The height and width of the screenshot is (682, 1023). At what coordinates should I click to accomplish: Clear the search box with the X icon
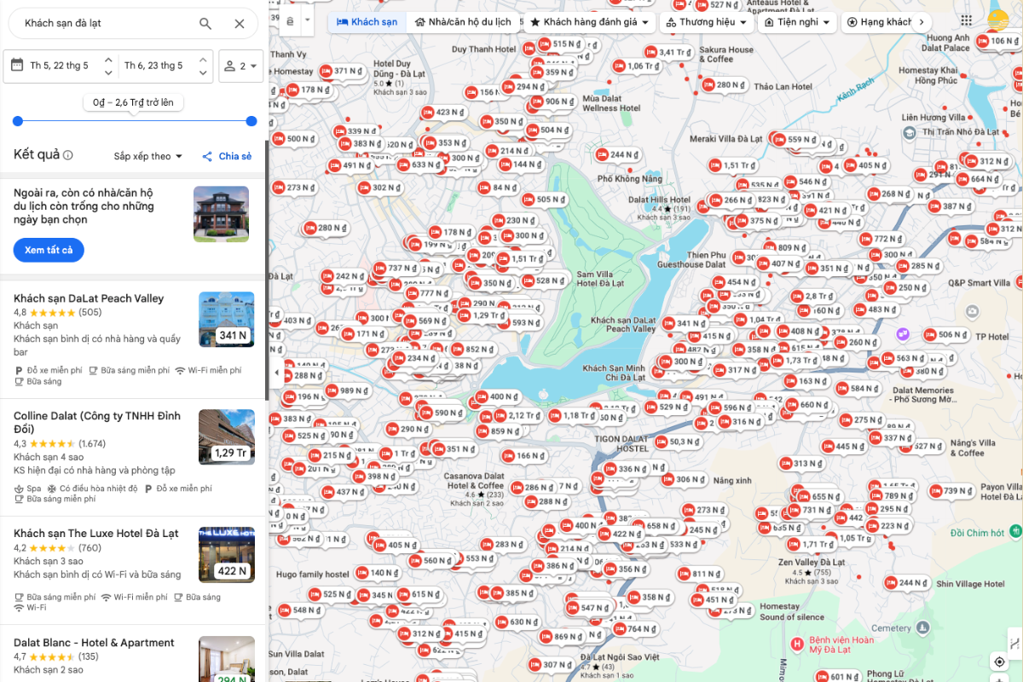click(x=240, y=23)
